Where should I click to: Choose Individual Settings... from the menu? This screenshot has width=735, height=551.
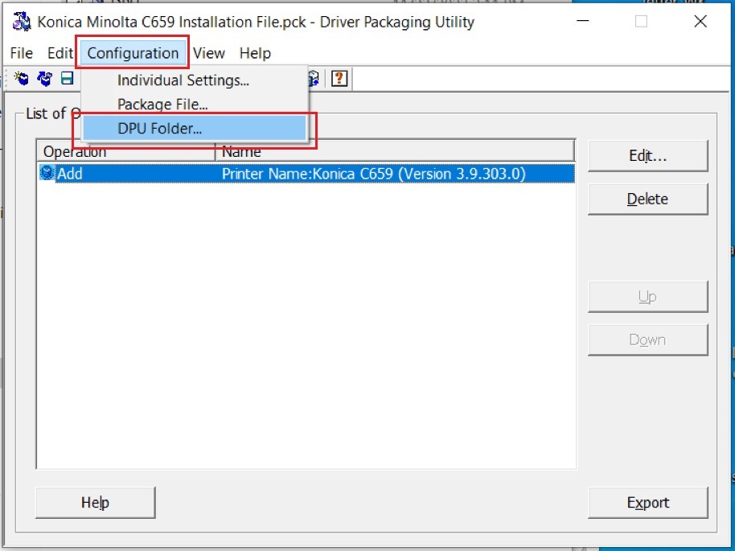[183, 80]
